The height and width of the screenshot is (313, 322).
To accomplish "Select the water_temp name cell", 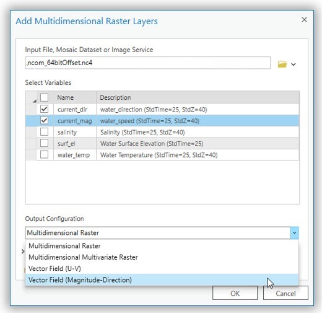I will (x=75, y=155).
